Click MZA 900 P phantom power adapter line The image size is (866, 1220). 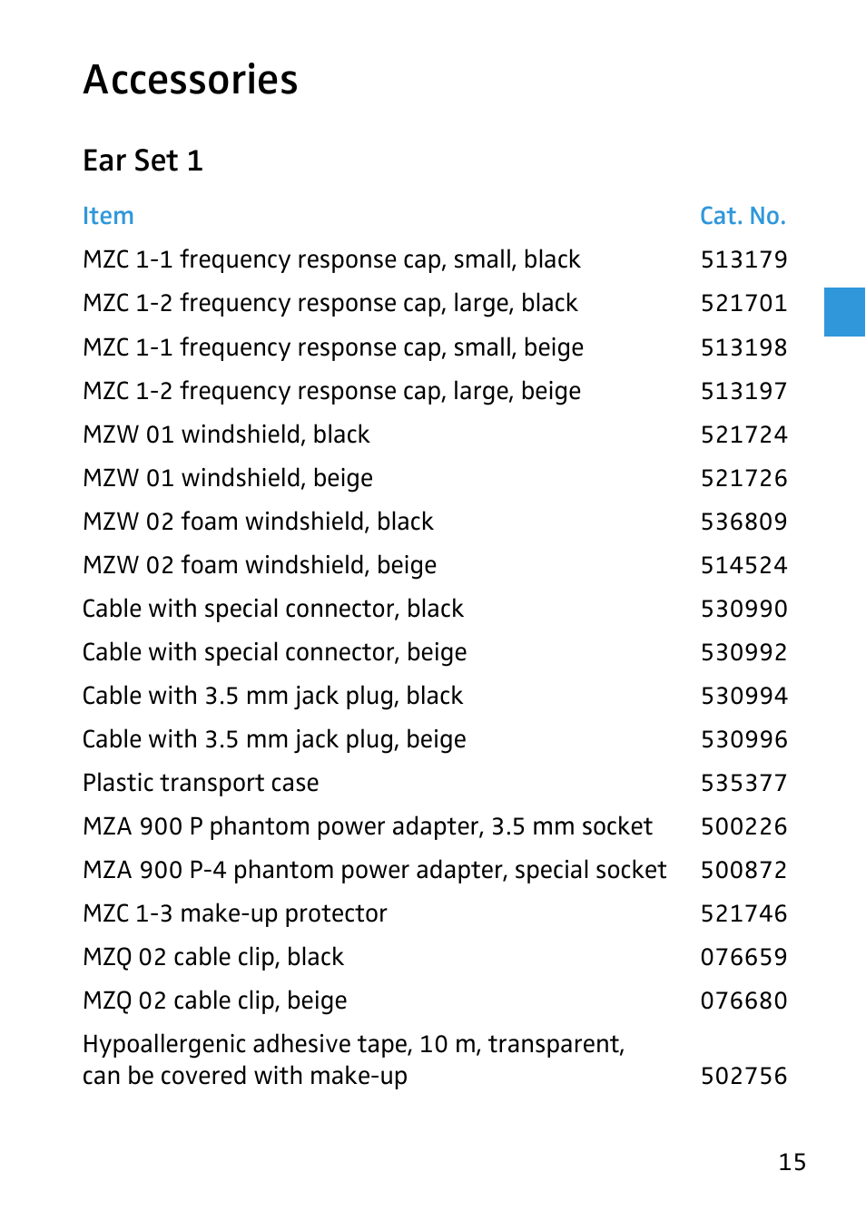(x=368, y=826)
